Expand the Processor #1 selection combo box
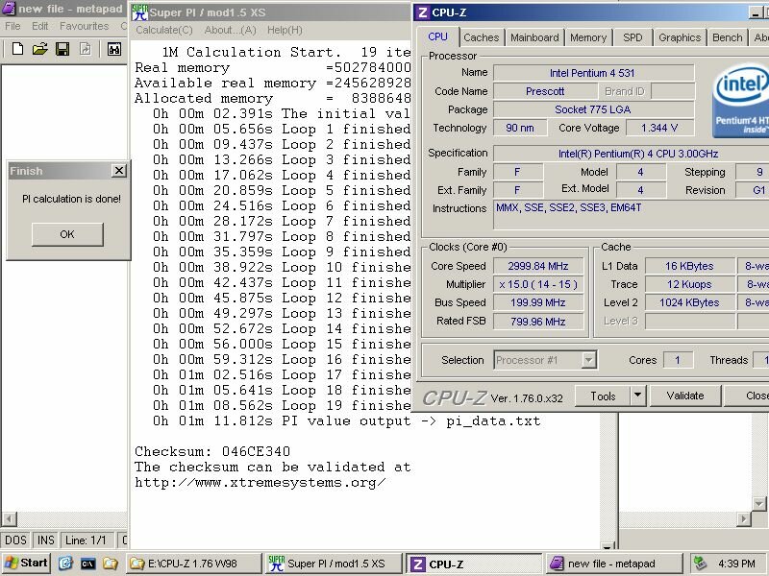 pyautogui.click(x=588, y=360)
